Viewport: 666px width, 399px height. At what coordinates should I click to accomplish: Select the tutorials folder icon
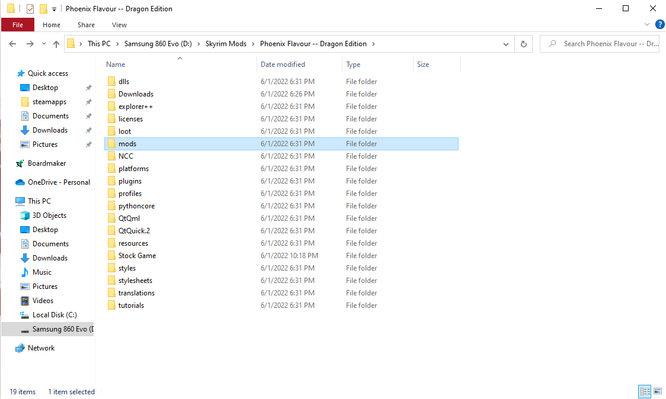tap(111, 305)
